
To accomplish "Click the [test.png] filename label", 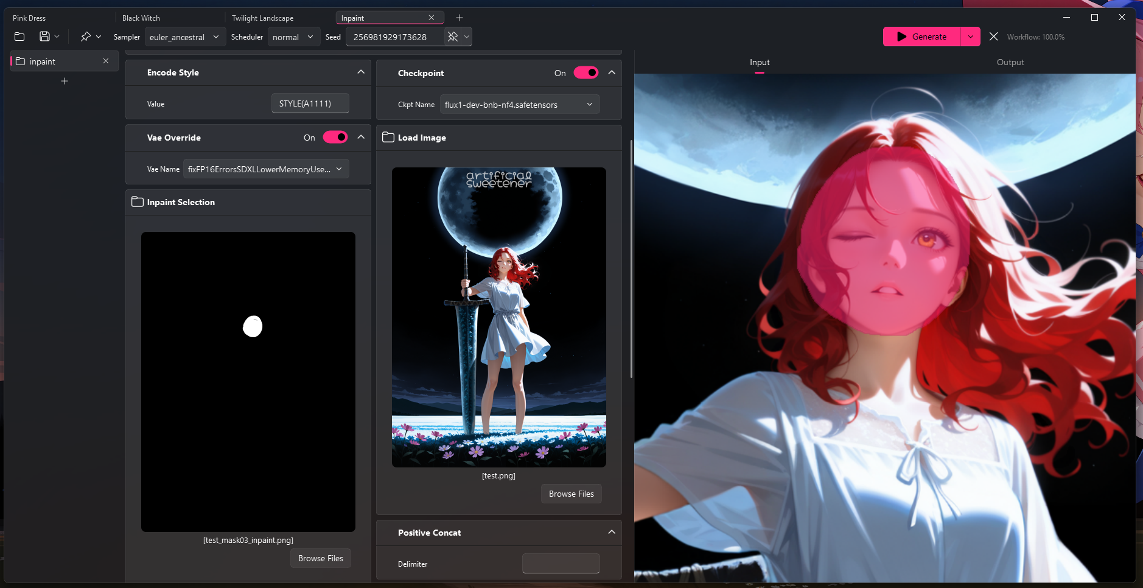I will click(498, 476).
